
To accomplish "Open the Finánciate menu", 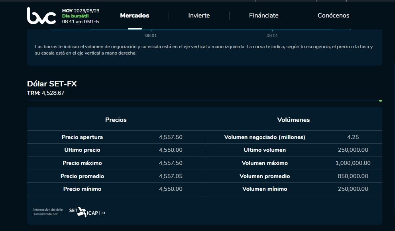I will pos(263,16).
